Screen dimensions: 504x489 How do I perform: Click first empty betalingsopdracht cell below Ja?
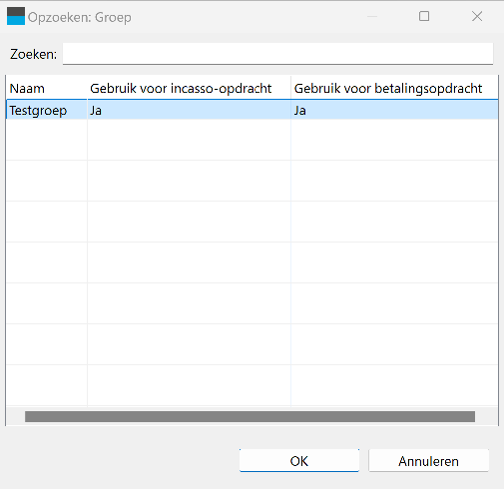394,140
